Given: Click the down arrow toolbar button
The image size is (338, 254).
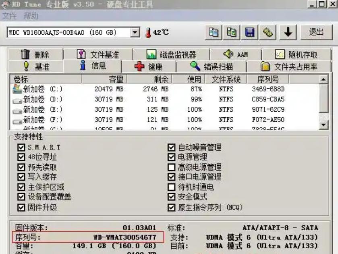Looking at the screenshot, I should (x=288, y=33).
